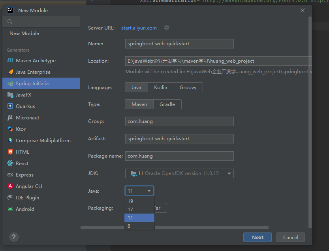
Task: Select IDE Plugin generator
Action: [x=41, y=197]
